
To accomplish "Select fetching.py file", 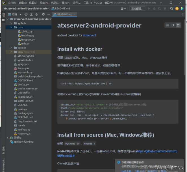I will [x=26, y=35].
